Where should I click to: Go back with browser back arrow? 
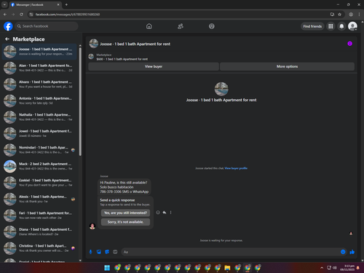click(x=5, y=15)
